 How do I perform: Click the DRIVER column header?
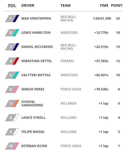[28, 5]
